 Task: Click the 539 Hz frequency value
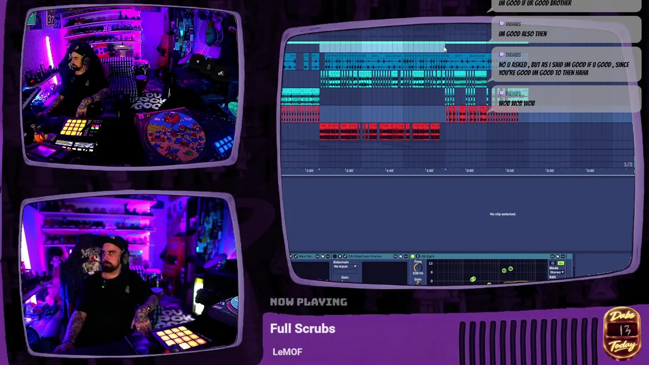(x=418, y=273)
